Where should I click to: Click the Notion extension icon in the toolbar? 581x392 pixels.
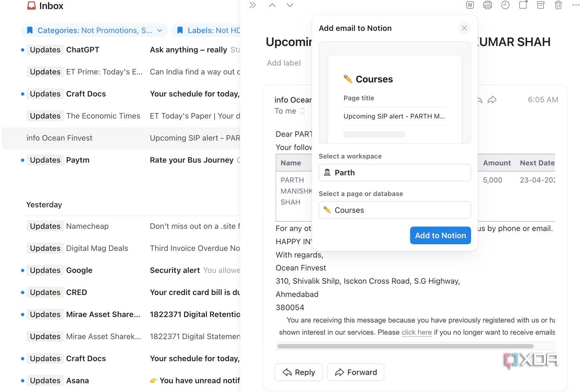tap(469, 5)
